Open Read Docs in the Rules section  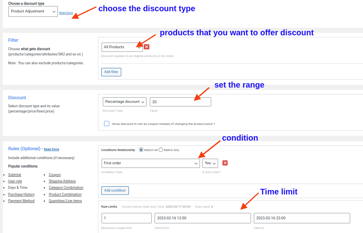pos(51,149)
